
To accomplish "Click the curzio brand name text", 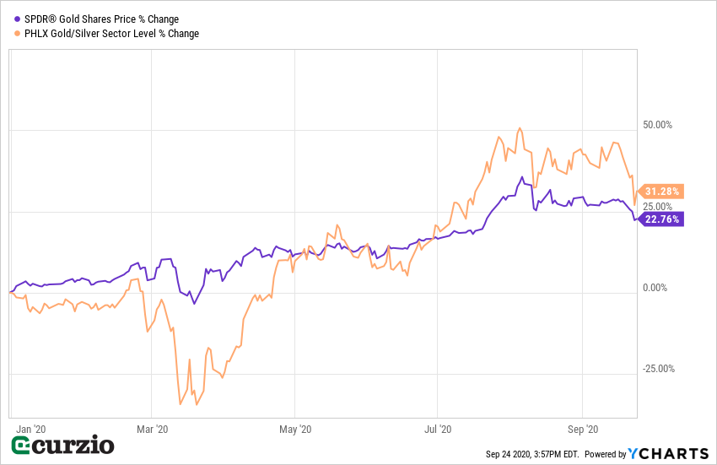I will click(73, 446).
